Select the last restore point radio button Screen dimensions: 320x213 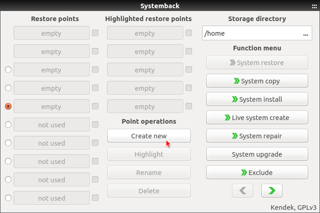8,198
